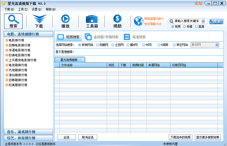This screenshot has width=227, height=146.
Task: Select 其它网站 site radio
Action: (x=174, y=45)
